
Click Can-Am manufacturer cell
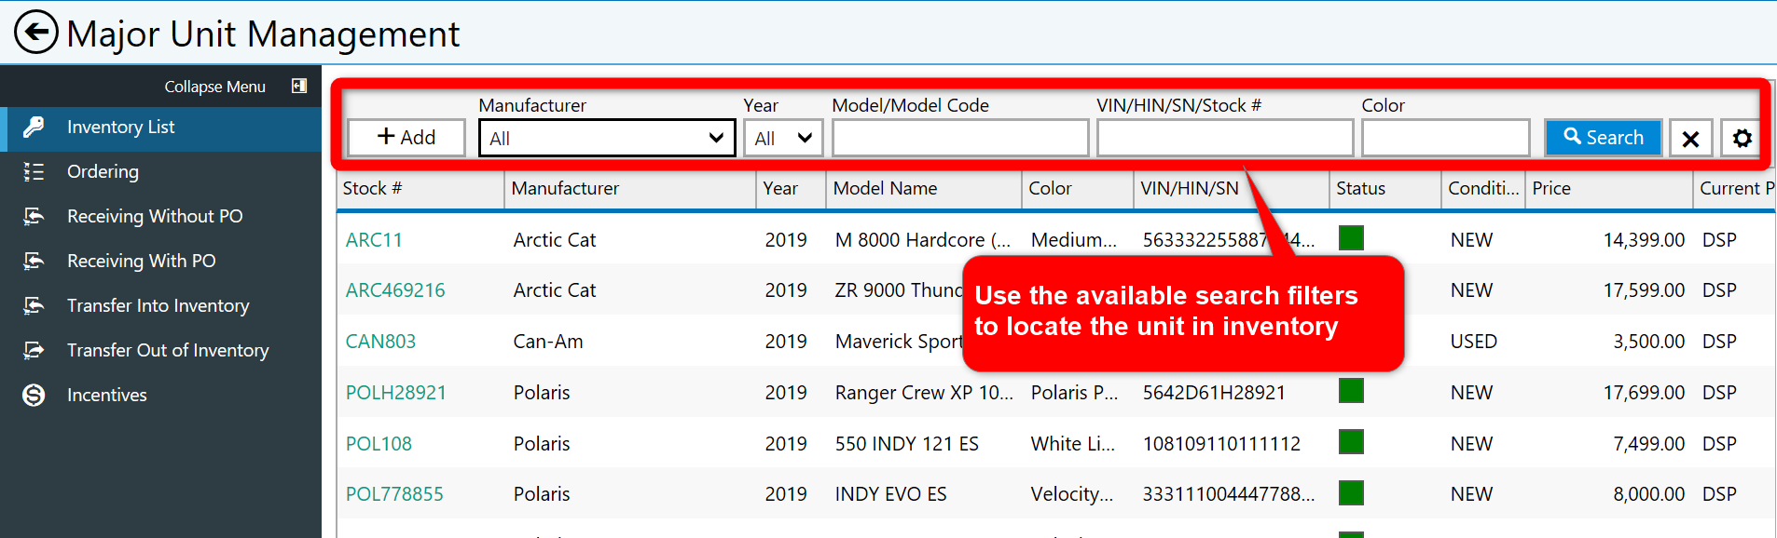point(548,342)
